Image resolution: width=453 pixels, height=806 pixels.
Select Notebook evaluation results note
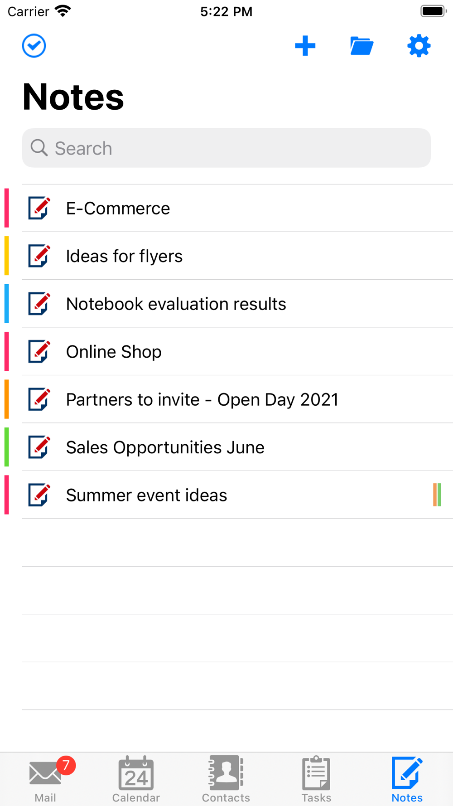coord(176,304)
